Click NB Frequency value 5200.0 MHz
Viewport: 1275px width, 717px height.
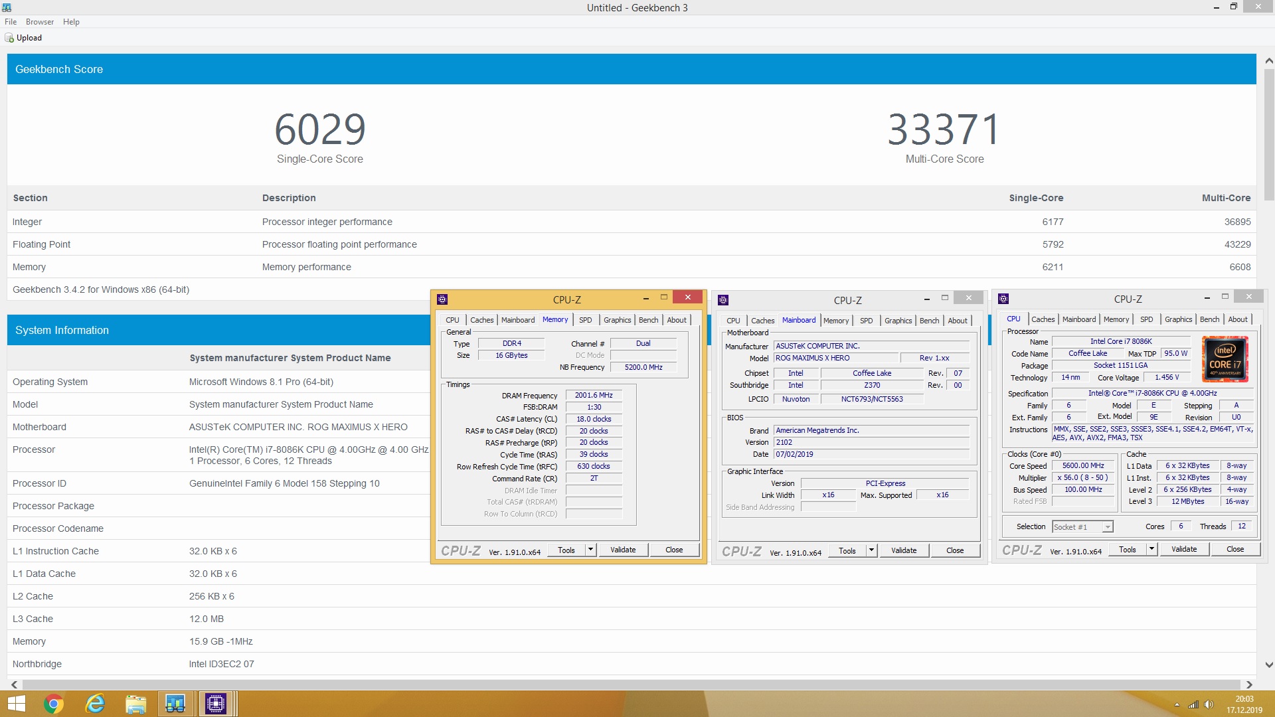click(x=643, y=367)
